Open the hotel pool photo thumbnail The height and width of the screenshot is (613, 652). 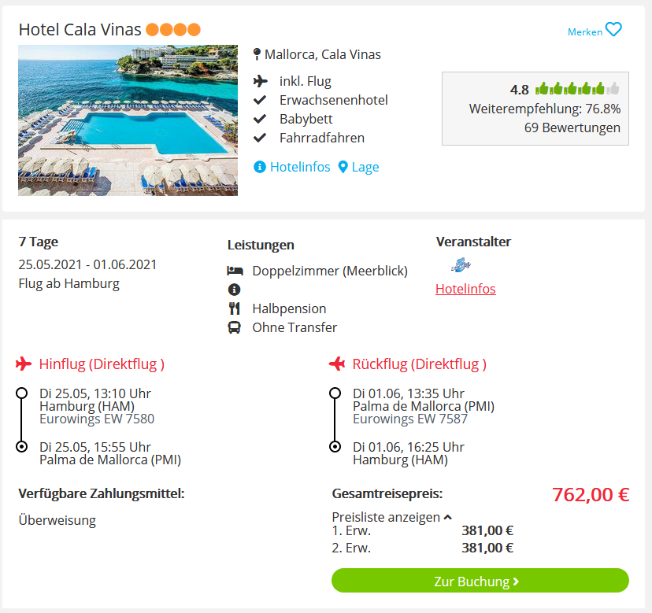coord(128,120)
